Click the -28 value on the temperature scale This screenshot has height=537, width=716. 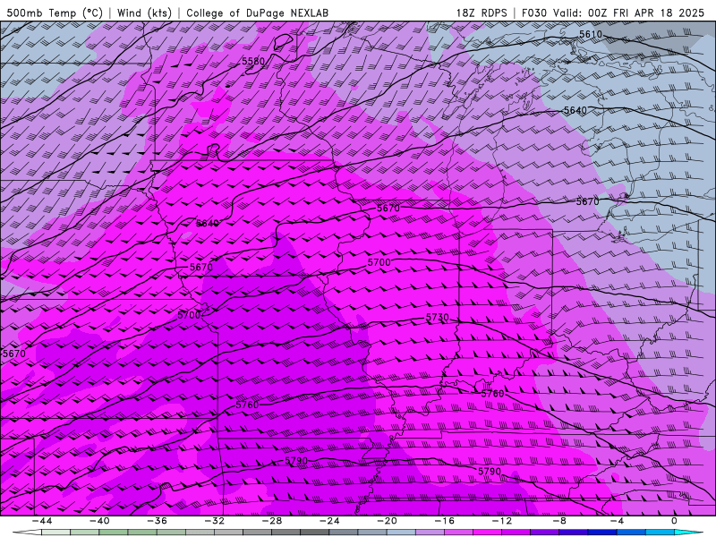click(x=272, y=521)
